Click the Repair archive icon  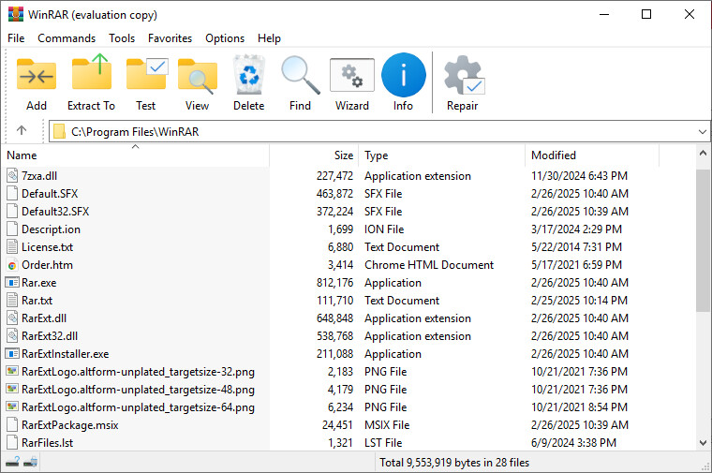(x=463, y=77)
